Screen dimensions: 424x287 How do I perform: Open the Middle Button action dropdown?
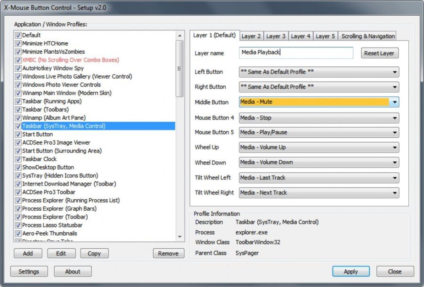coord(395,102)
